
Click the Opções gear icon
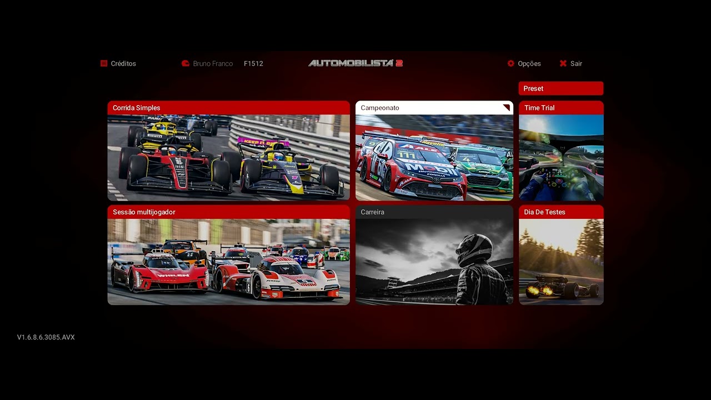click(x=511, y=63)
